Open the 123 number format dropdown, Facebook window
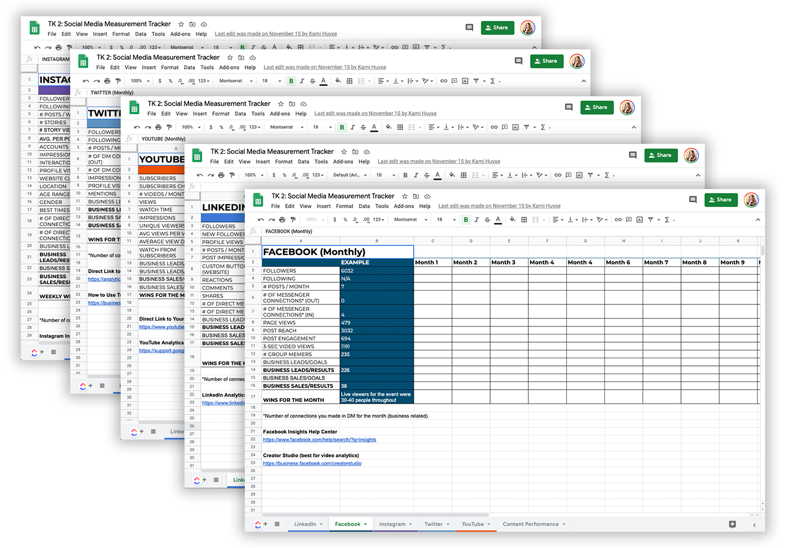 click(x=379, y=220)
